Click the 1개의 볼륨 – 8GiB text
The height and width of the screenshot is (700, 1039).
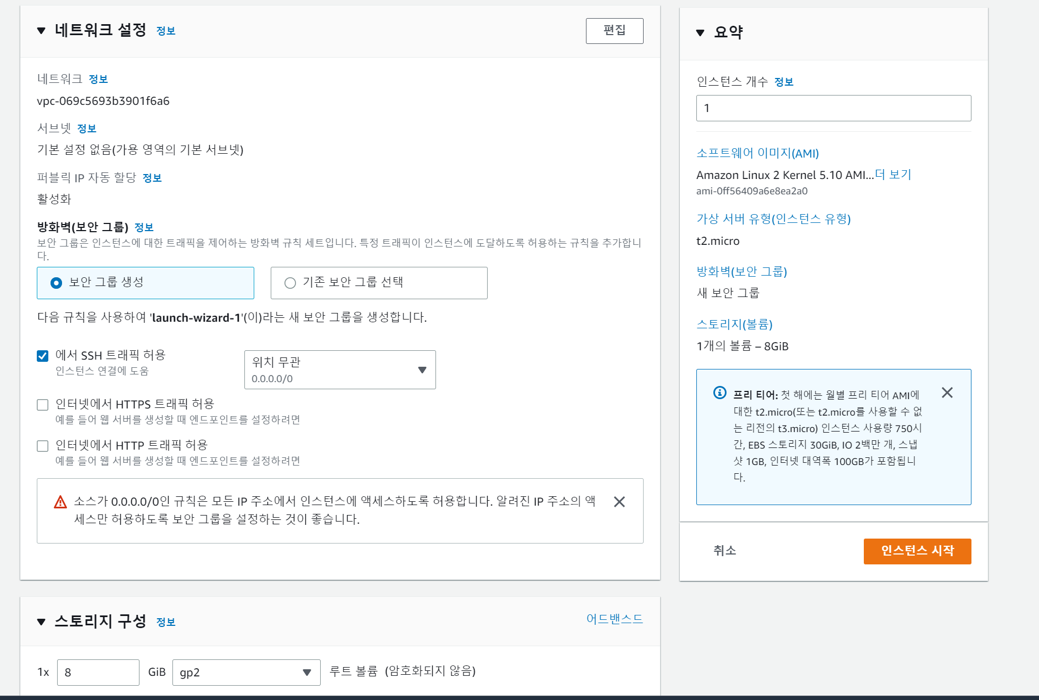[x=742, y=346]
